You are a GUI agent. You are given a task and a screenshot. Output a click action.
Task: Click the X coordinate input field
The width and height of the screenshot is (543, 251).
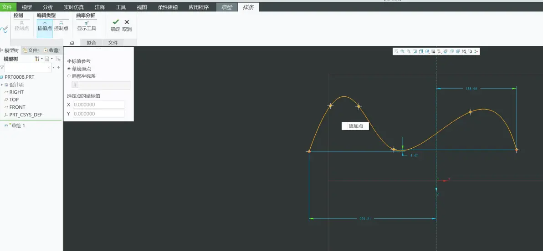tap(99, 105)
